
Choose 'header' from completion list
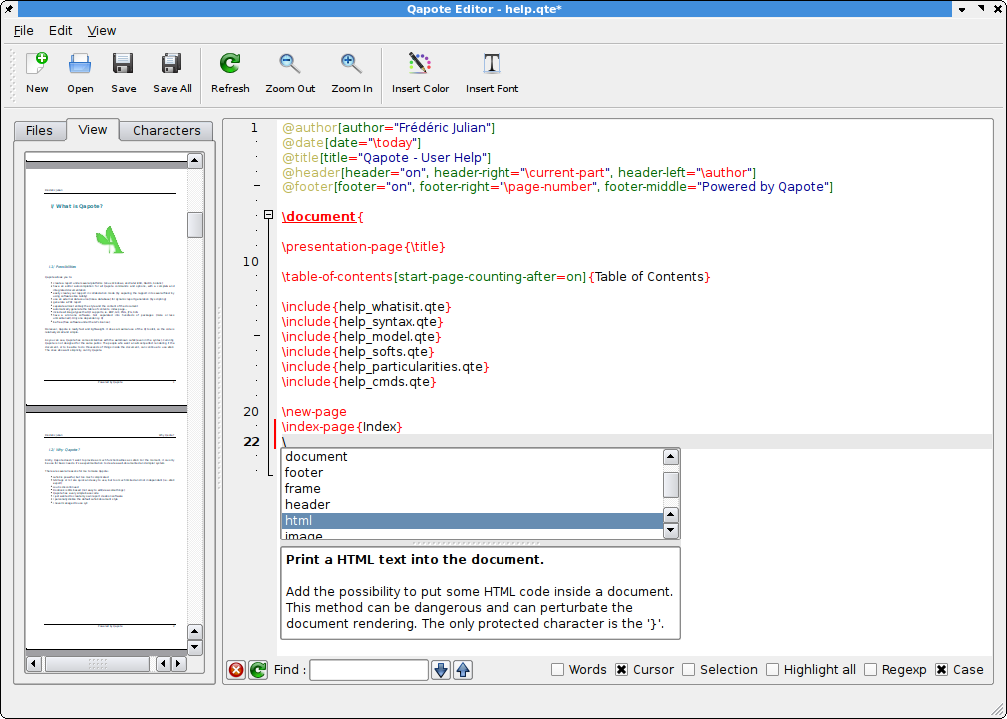pyautogui.click(x=472, y=505)
